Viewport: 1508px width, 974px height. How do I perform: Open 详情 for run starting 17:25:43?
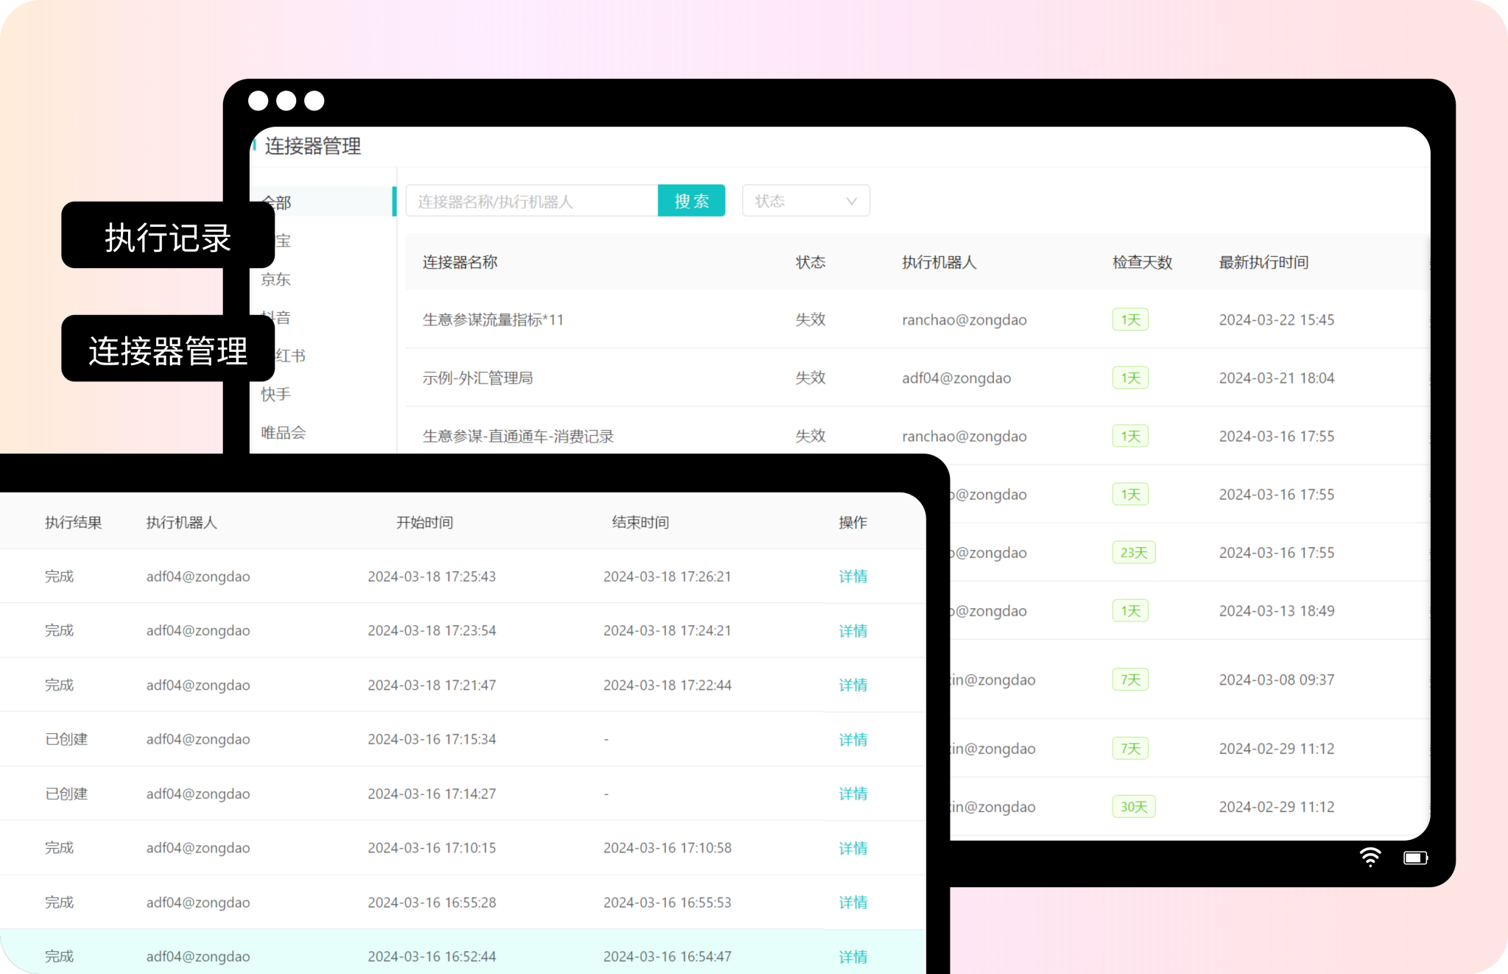click(853, 576)
